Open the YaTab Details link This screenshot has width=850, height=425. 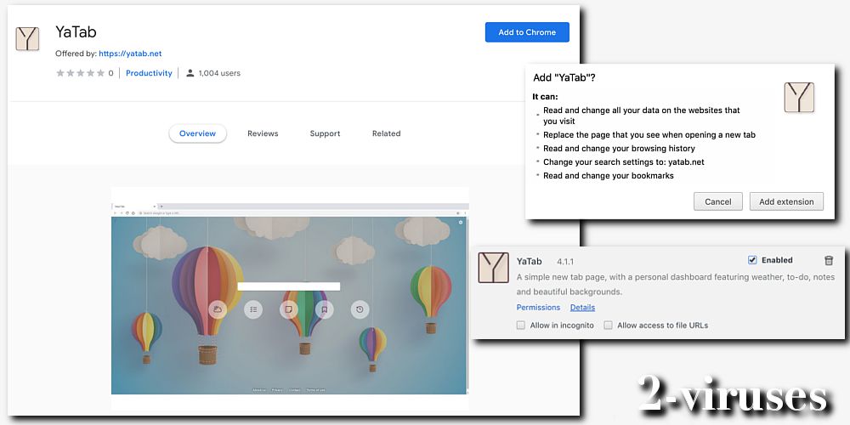[582, 308]
